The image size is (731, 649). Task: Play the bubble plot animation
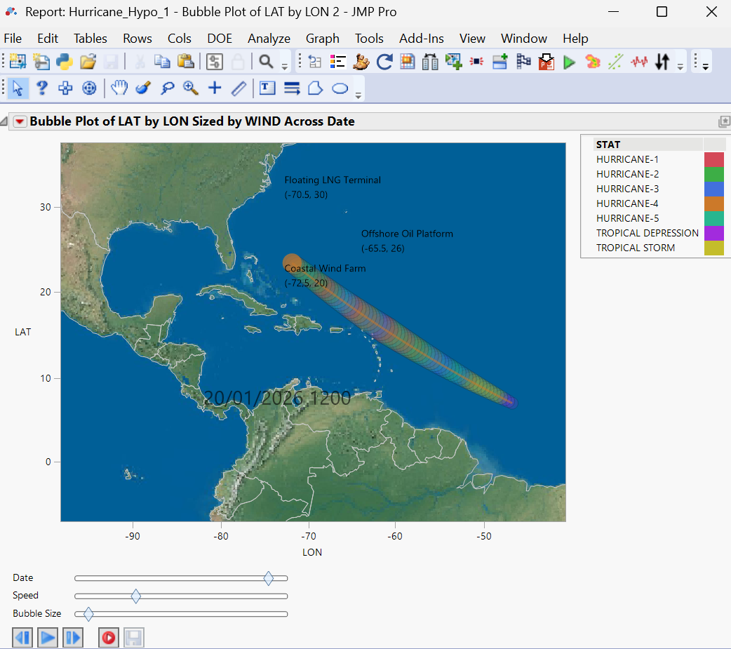coord(48,637)
